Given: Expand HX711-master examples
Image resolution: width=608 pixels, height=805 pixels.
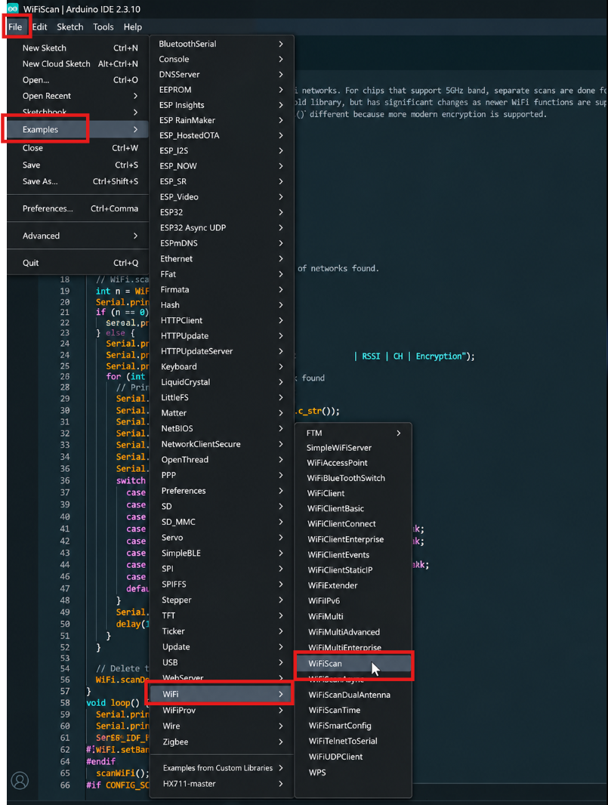Looking at the screenshot, I should click(221, 783).
